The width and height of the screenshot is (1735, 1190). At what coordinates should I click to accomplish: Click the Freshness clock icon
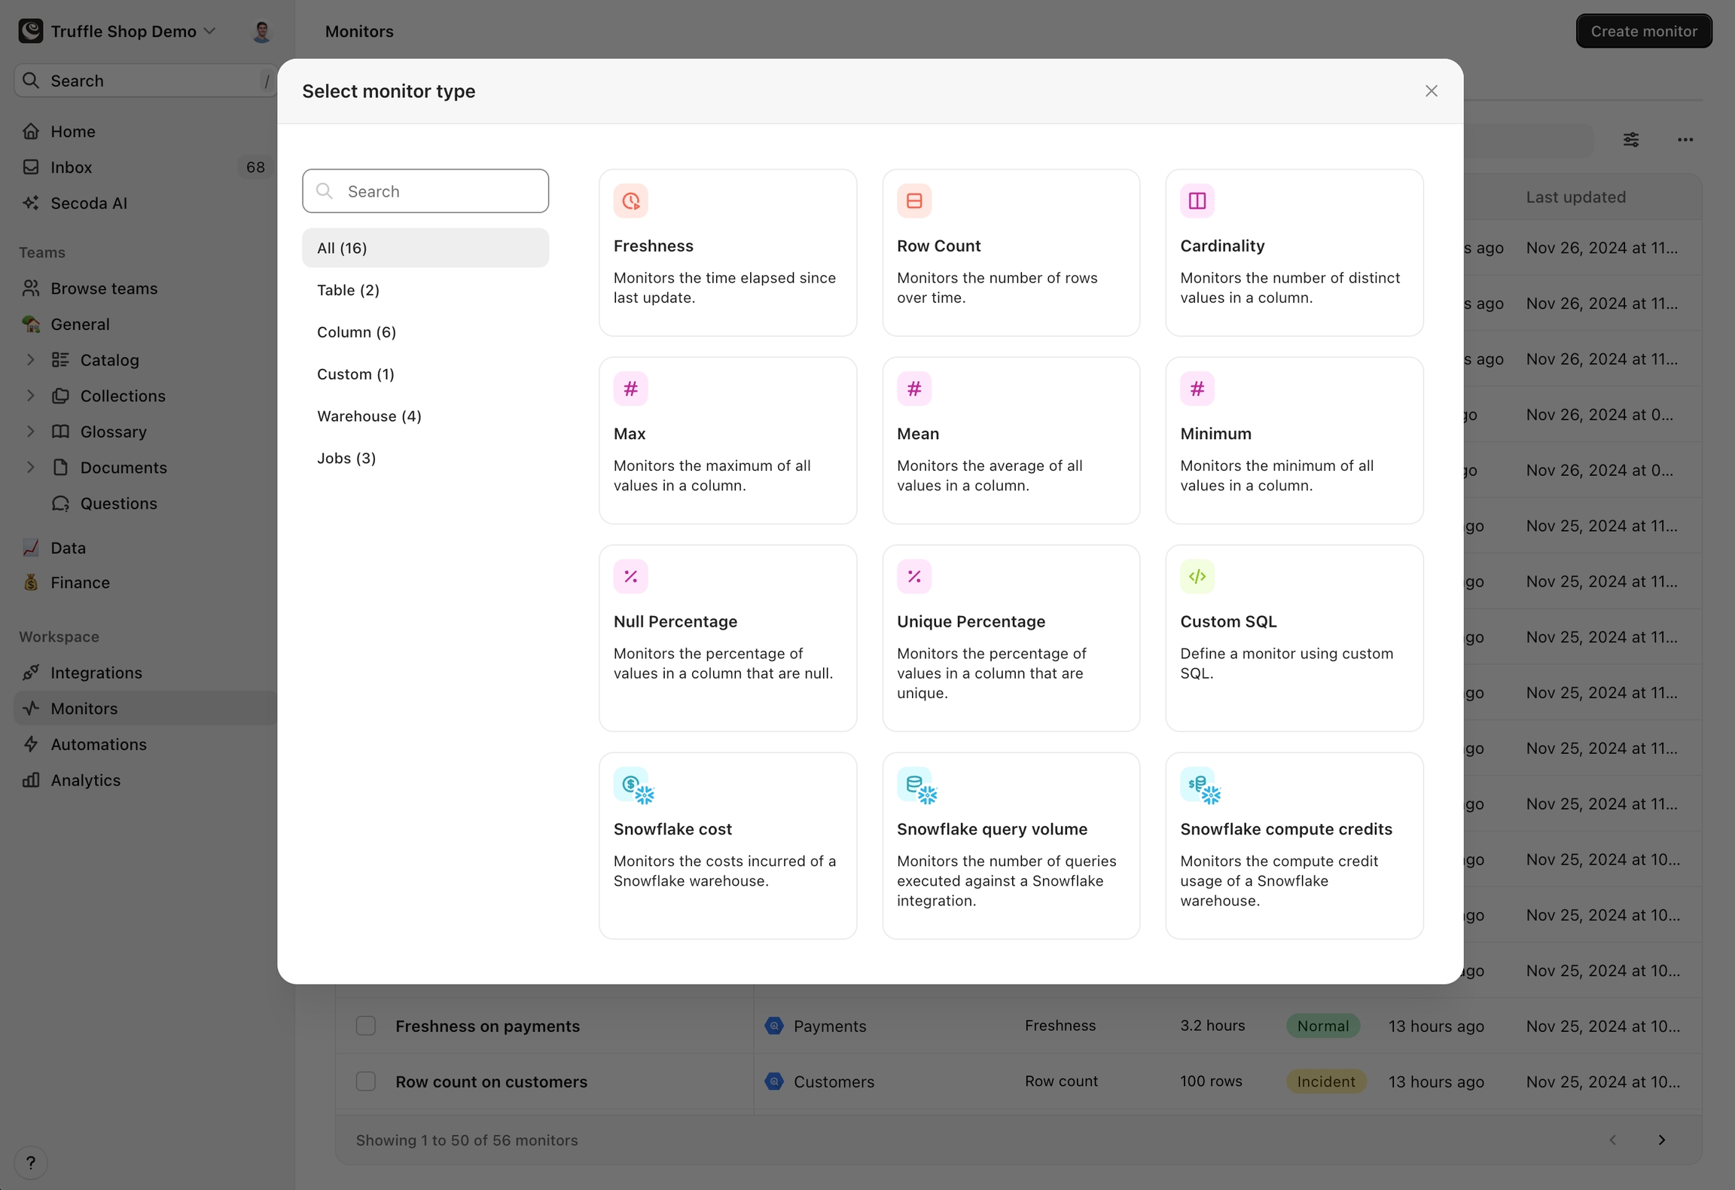tap(630, 201)
